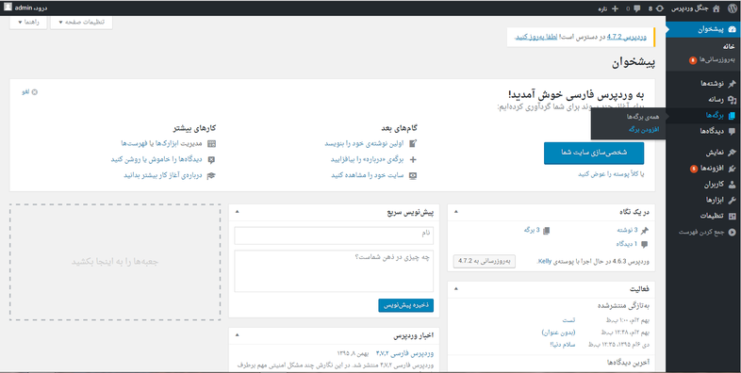Collapse the 'فعالیت' widget arrow
The height and width of the screenshot is (373, 741).
[x=456, y=288]
